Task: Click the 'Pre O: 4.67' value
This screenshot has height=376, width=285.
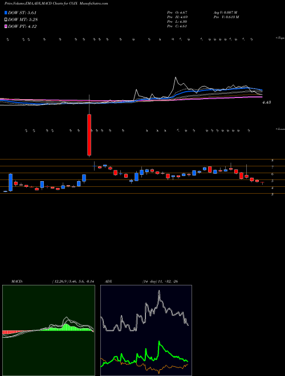Action: (177, 13)
